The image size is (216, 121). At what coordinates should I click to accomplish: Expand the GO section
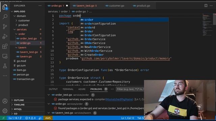click(x=16, y=114)
